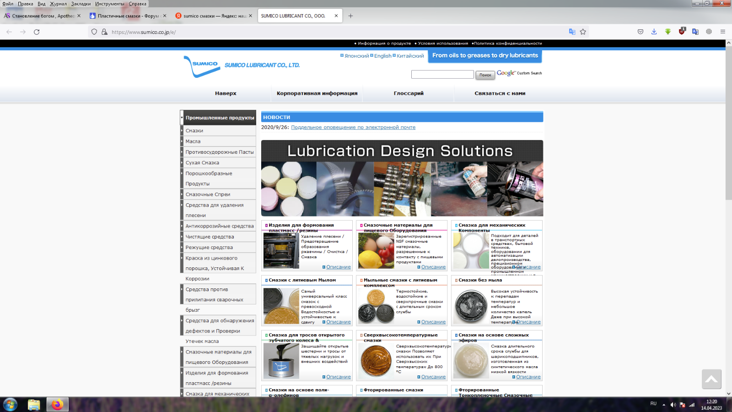Click Описание under Сверхвысокотемпературные смазки

pyautogui.click(x=433, y=377)
